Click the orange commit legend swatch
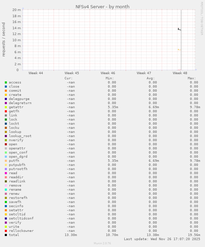Viewport: 205px width, 247px height. [x=6, y=91]
